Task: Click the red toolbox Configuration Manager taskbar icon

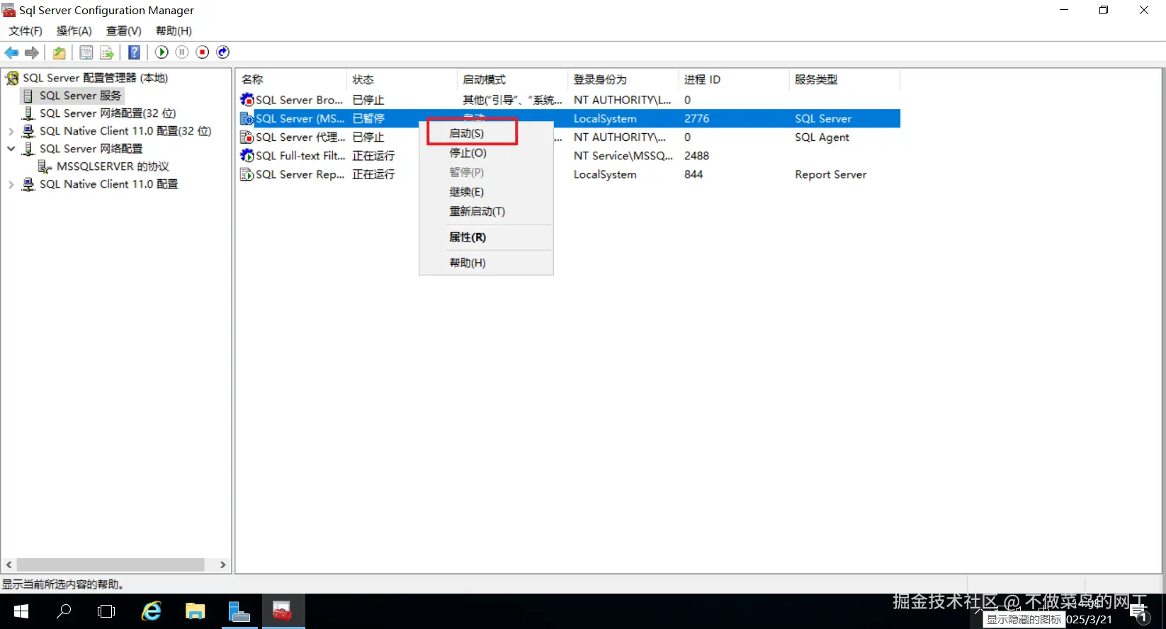Action: (x=283, y=611)
